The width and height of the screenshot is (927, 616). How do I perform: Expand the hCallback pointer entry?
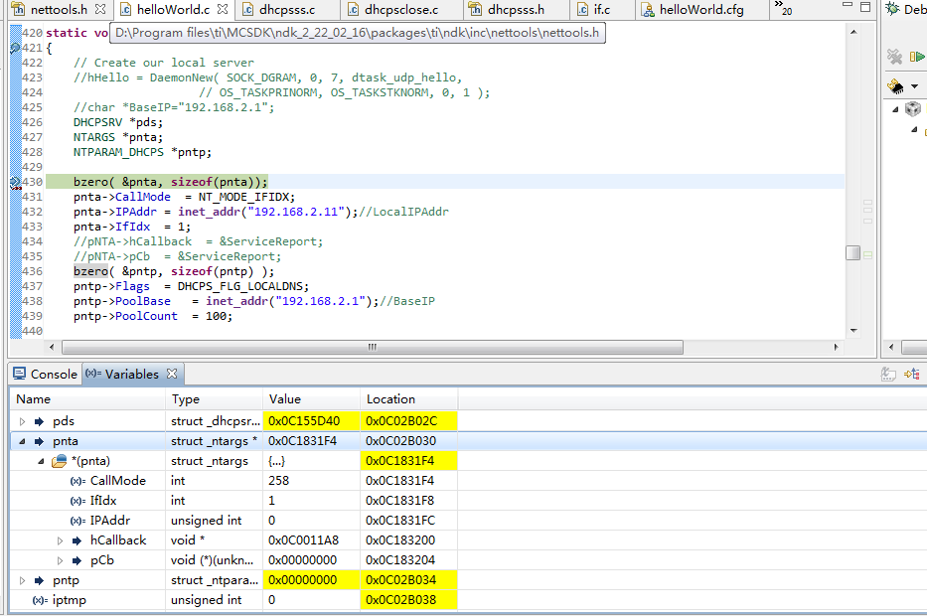59,539
